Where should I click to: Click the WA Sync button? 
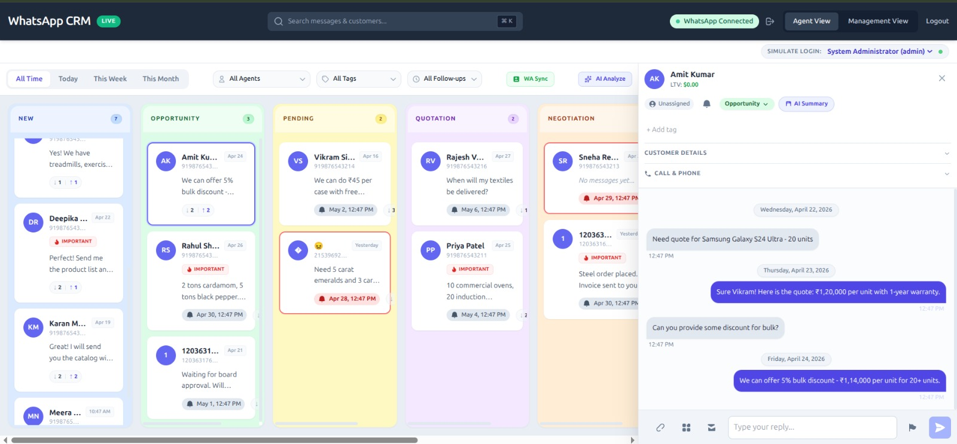tap(531, 79)
